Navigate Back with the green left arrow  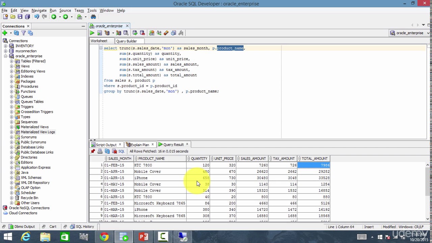coord(54,17)
